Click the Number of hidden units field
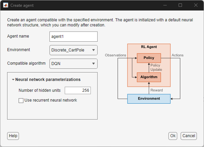The width and height of the screenshot is (204, 147). 78,90
